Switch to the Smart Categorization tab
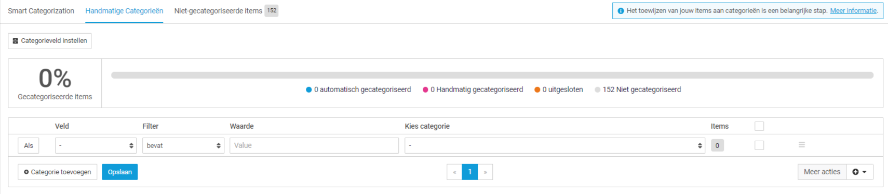888x194 pixels. (41, 11)
